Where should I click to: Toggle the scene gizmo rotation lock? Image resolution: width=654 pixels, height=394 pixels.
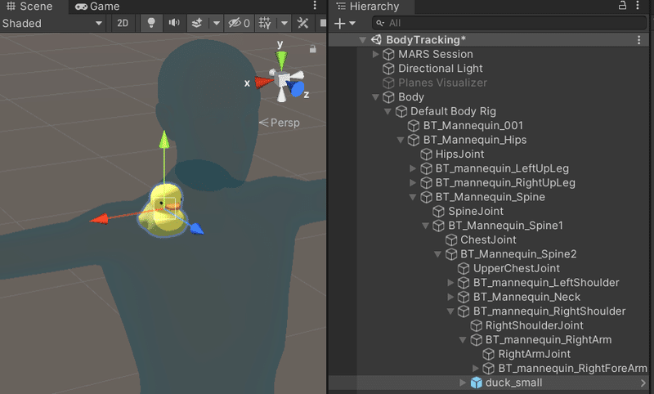pyautogui.click(x=312, y=49)
